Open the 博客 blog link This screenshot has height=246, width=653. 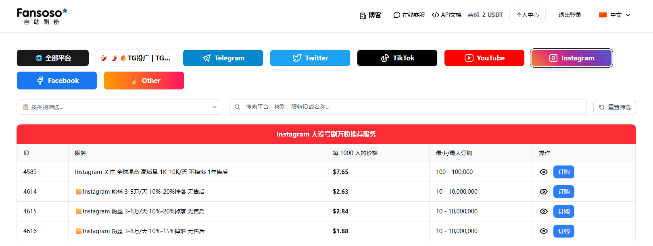tap(371, 15)
